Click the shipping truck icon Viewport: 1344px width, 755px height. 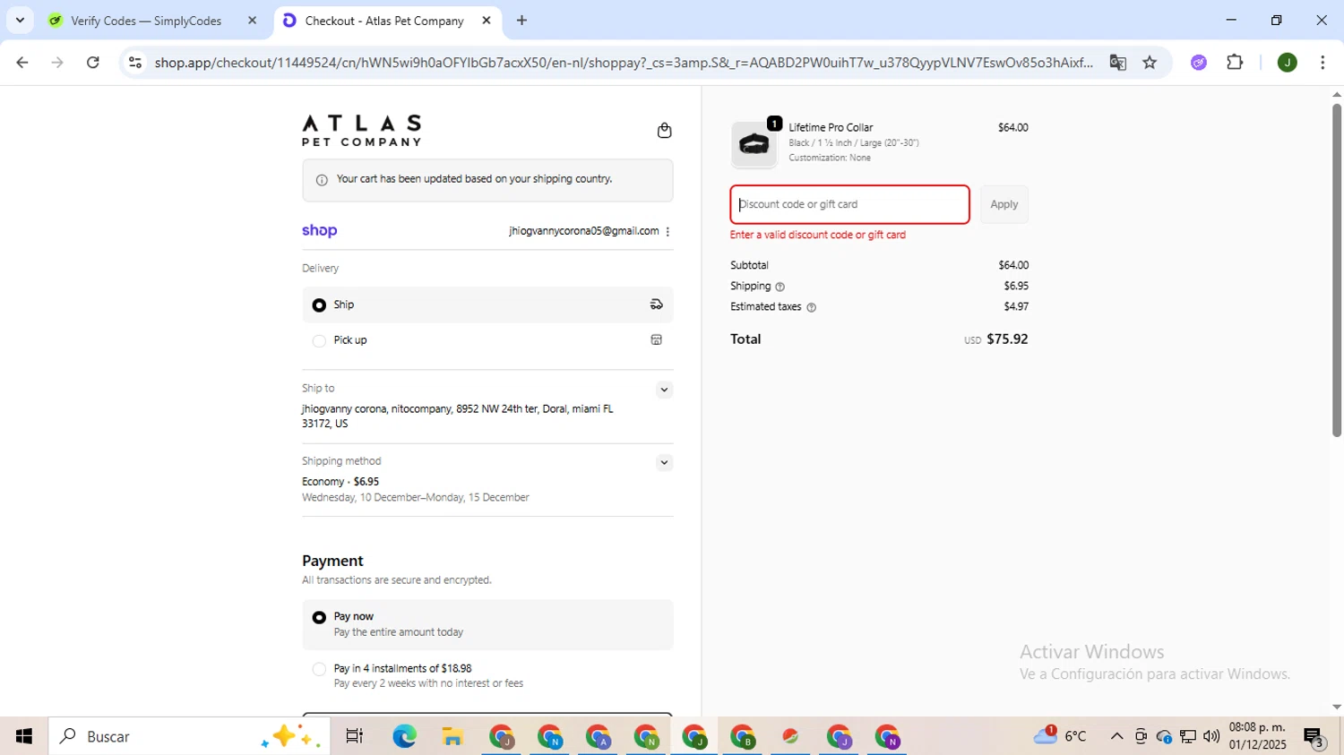point(657,305)
